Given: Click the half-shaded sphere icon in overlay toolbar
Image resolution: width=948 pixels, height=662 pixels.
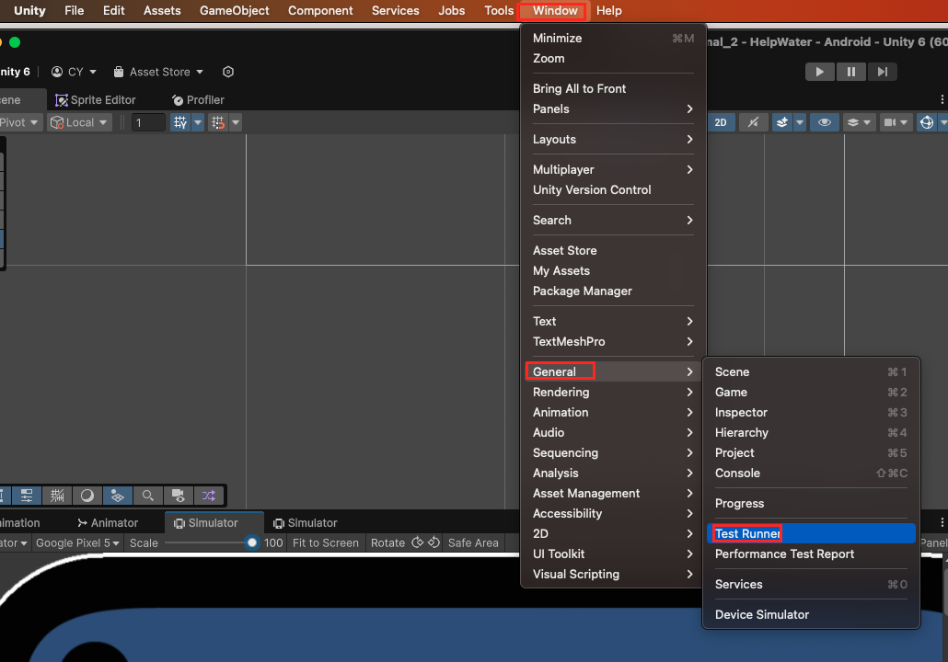Looking at the screenshot, I should pyautogui.click(x=87, y=496).
